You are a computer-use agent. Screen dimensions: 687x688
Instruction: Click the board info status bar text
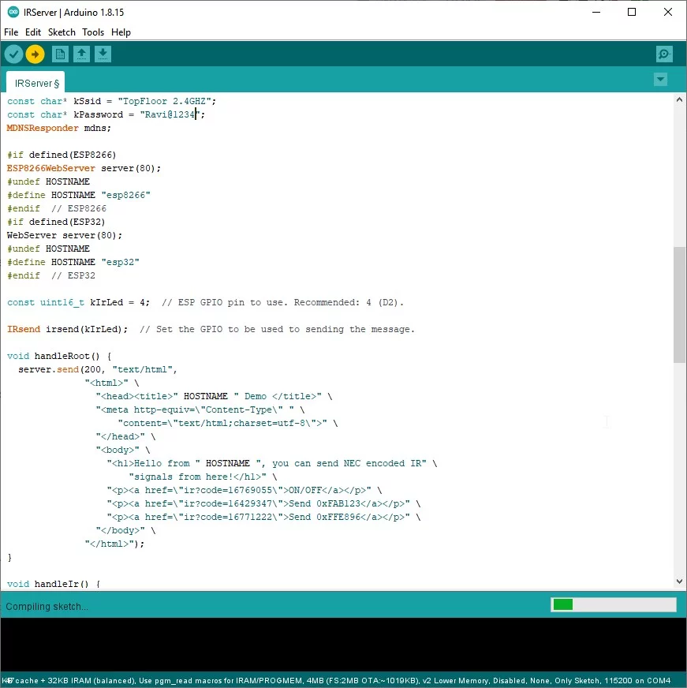337,681
